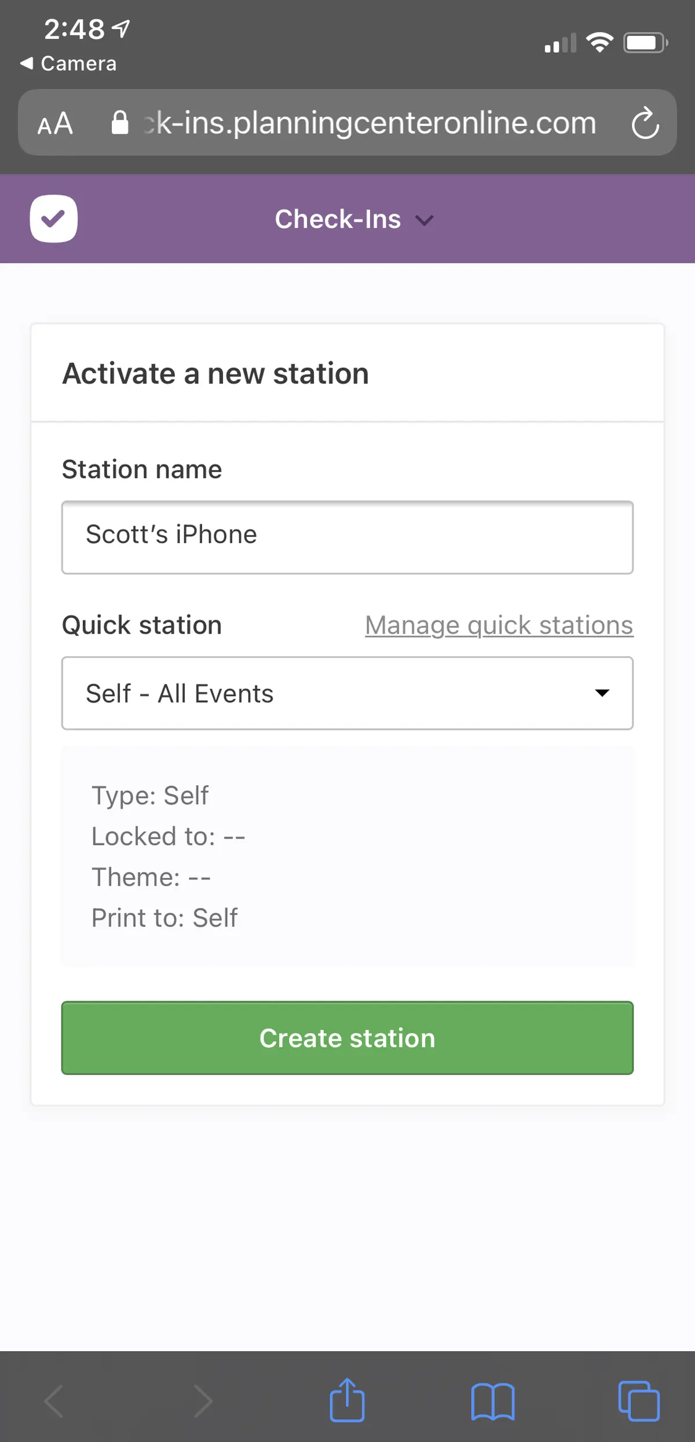The image size is (695, 1442).
Task: Open the Safari share sheet icon
Action: (347, 1401)
